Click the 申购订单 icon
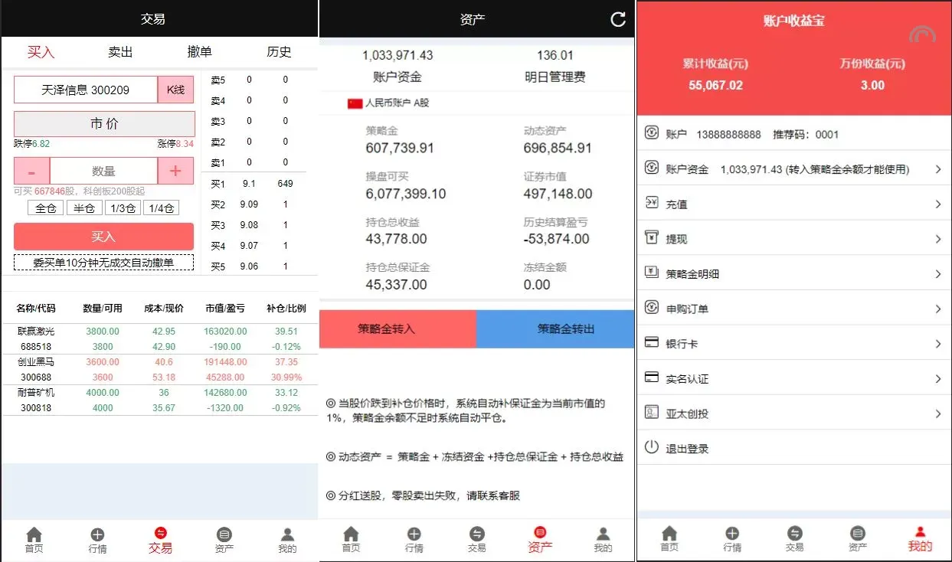 (x=652, y=308)
